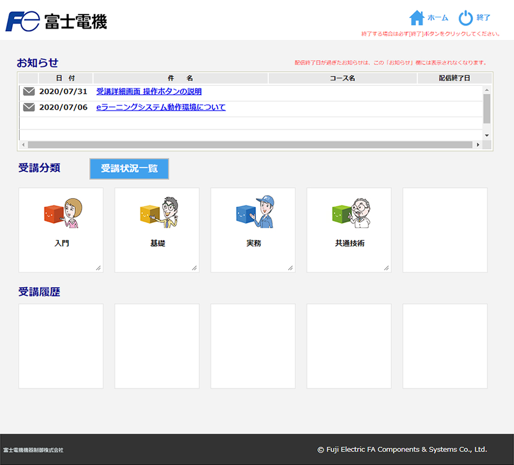Open the 基礎 category card

tap(157, 230)
